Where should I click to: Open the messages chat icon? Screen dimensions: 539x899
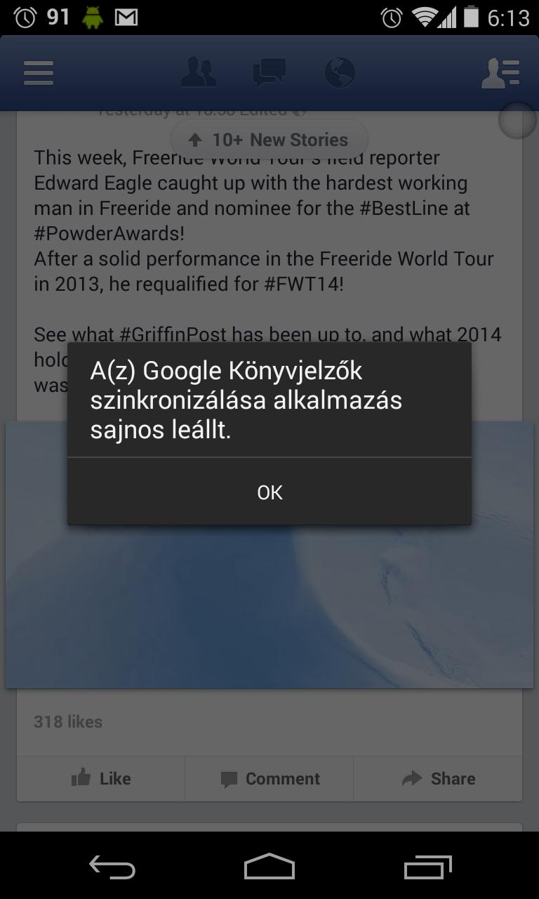[x=269, y=73]
